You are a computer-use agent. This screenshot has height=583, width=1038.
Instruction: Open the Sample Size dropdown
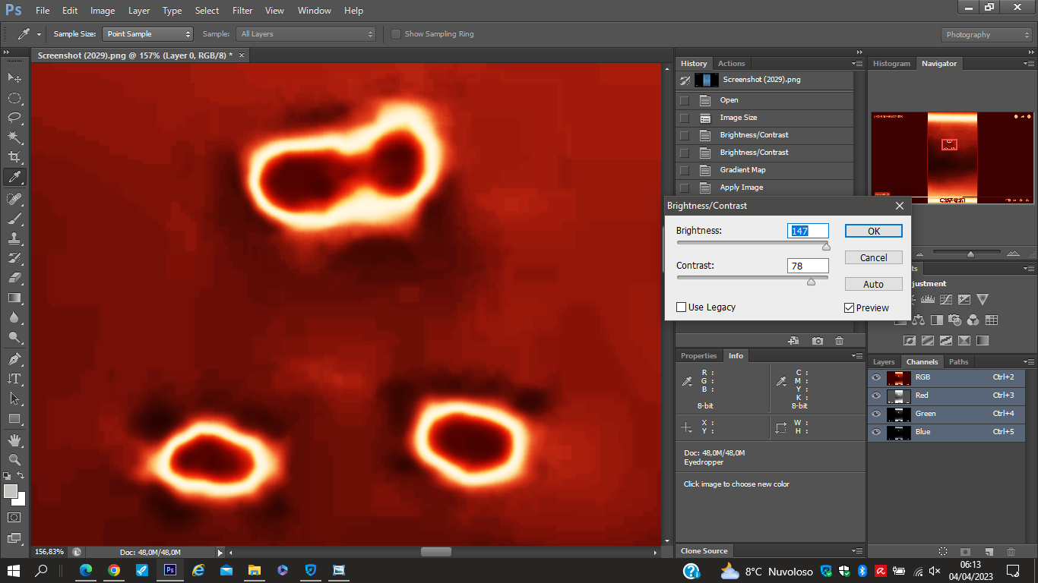point(147,34)
